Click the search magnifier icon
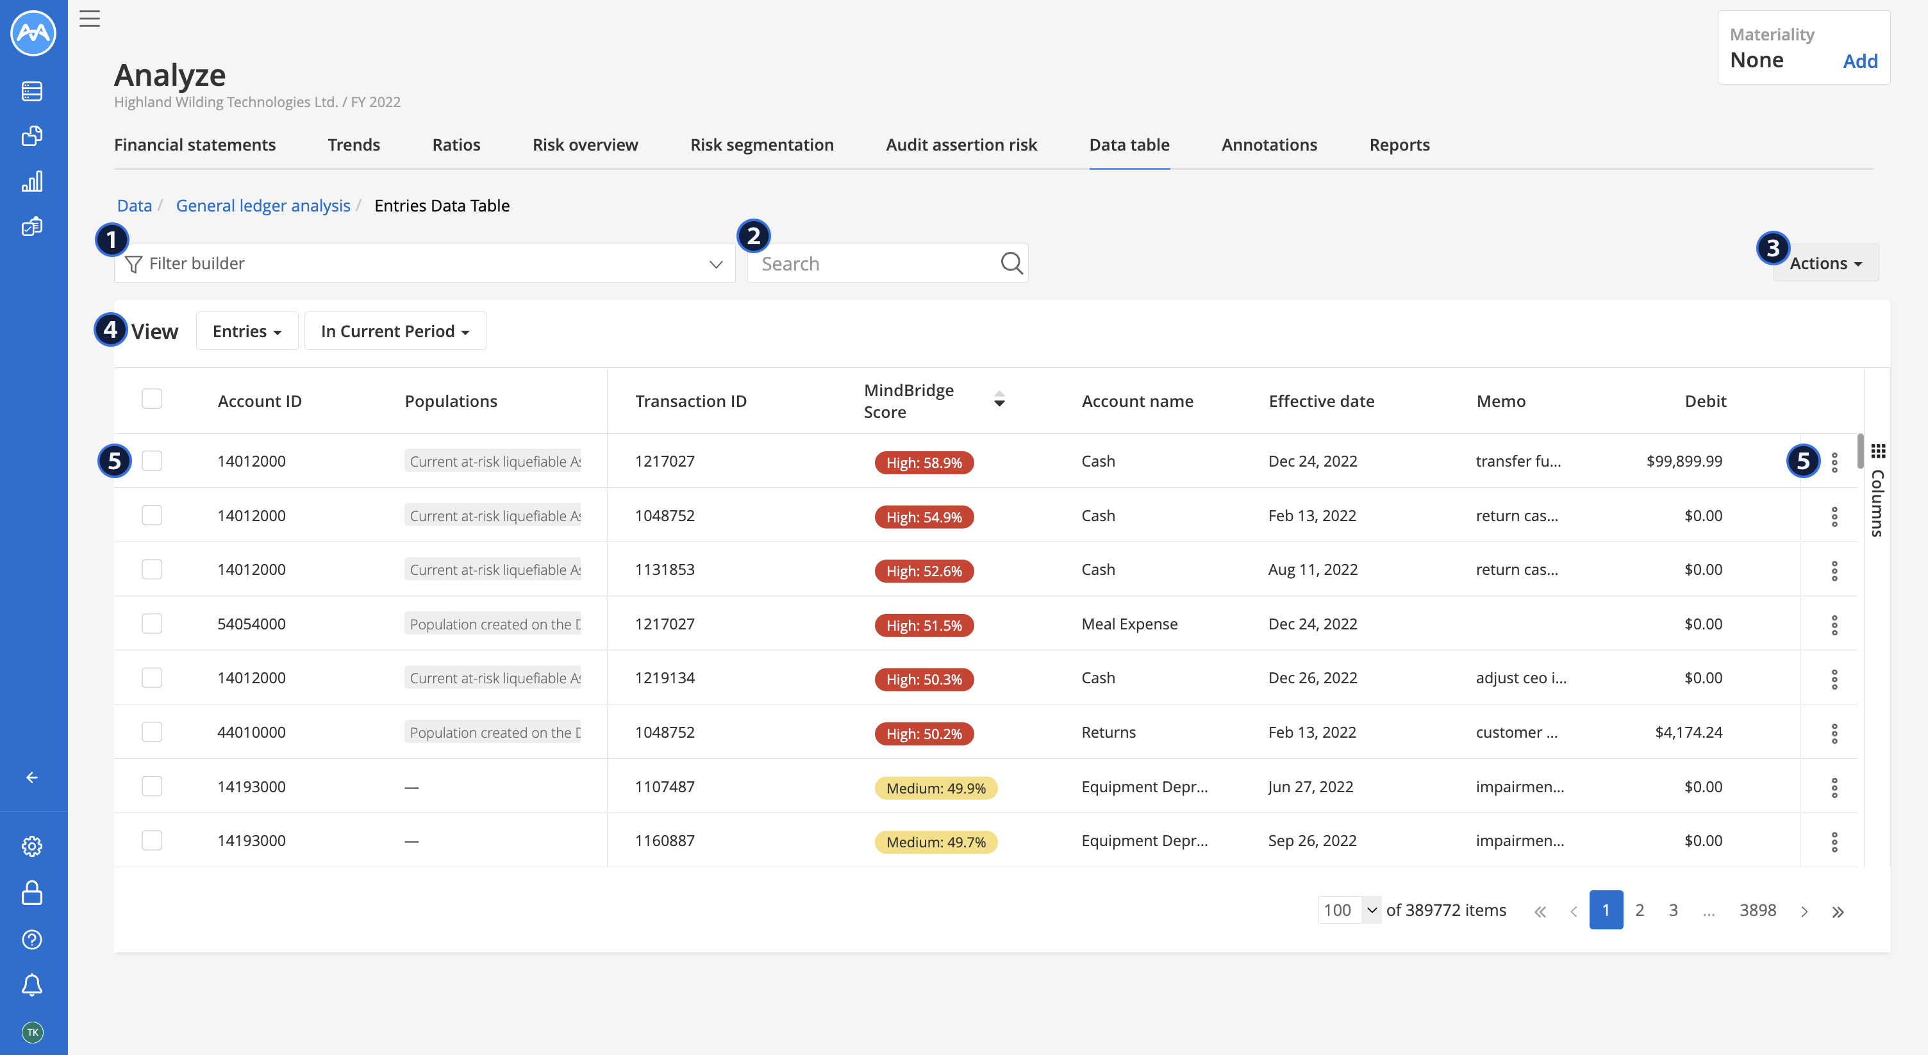Viewport: 1928px width, 1055px height. [1011, 263]
